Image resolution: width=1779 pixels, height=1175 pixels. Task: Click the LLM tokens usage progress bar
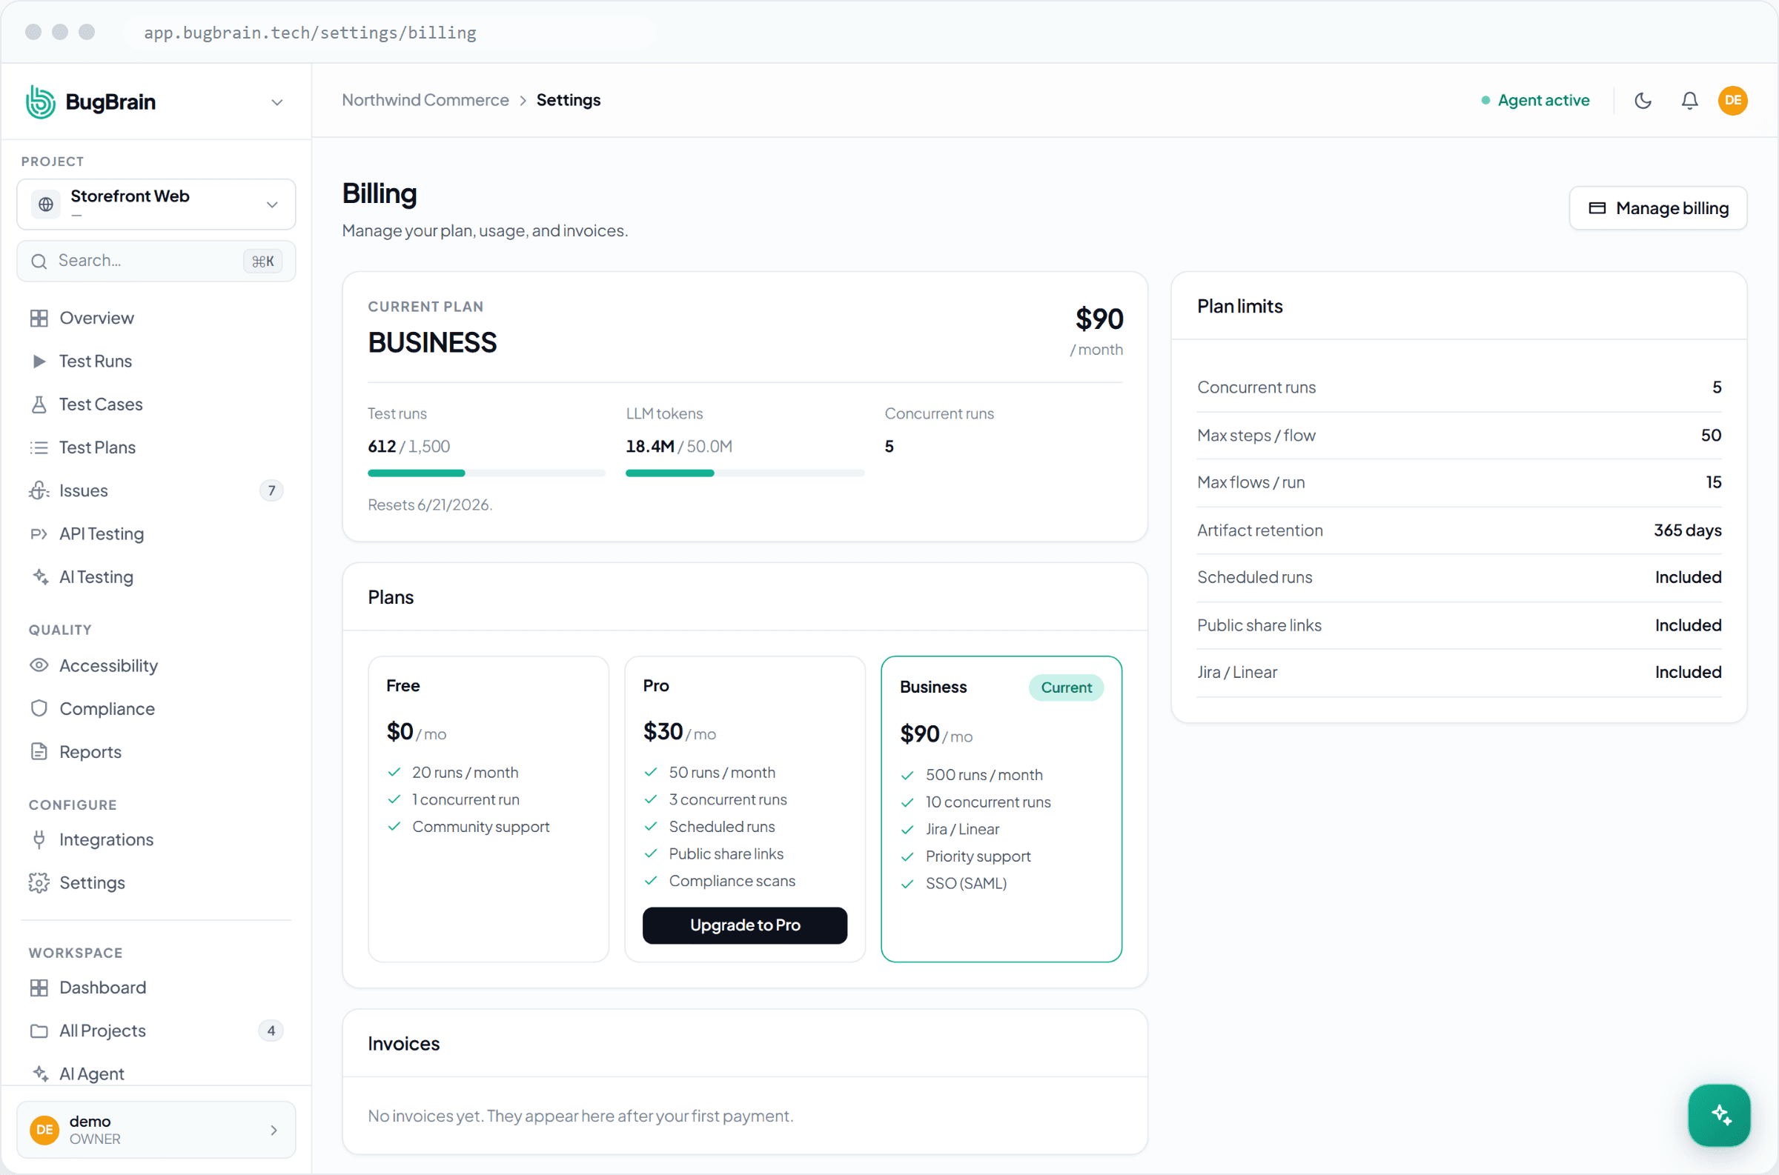pyautogui.click(x=744, y=473)
